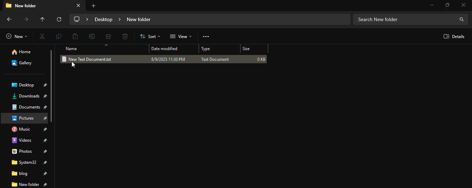The image size is (472, 188).
Task: Share the selected file
Action: [108, 36]
